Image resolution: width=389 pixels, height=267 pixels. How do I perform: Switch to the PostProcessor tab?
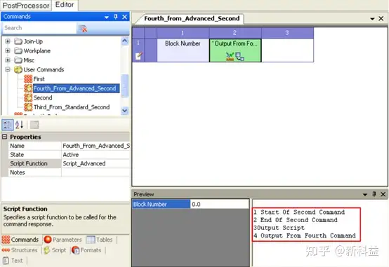[26, 6]
